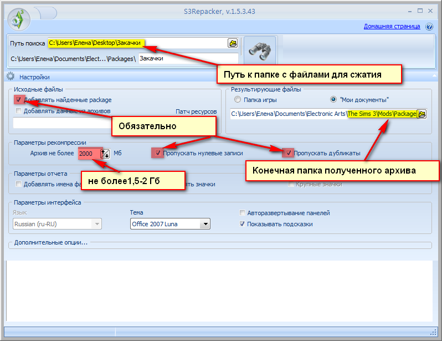
Task: Maximize the S3Repacker window
Action: click(x=420, y=9)
